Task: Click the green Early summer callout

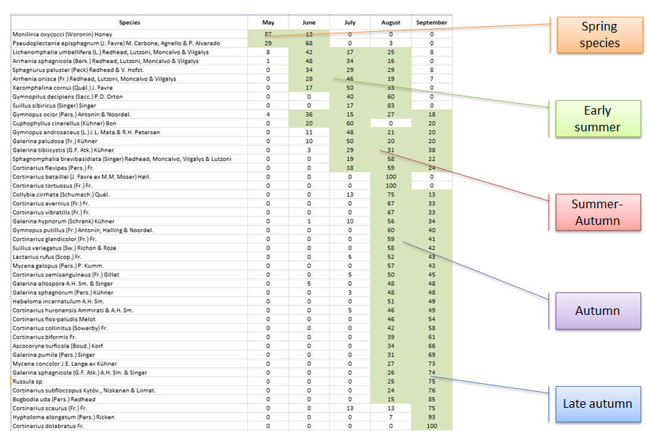Action: 597,119
